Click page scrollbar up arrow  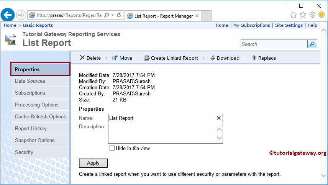324,30
